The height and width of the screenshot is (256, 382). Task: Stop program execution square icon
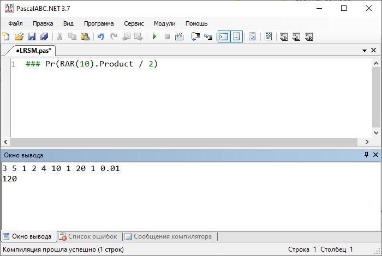167,36
